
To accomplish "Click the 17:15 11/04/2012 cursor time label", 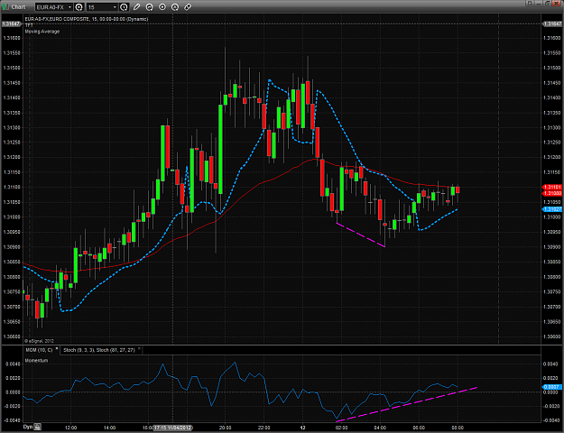I will (173, 428).
